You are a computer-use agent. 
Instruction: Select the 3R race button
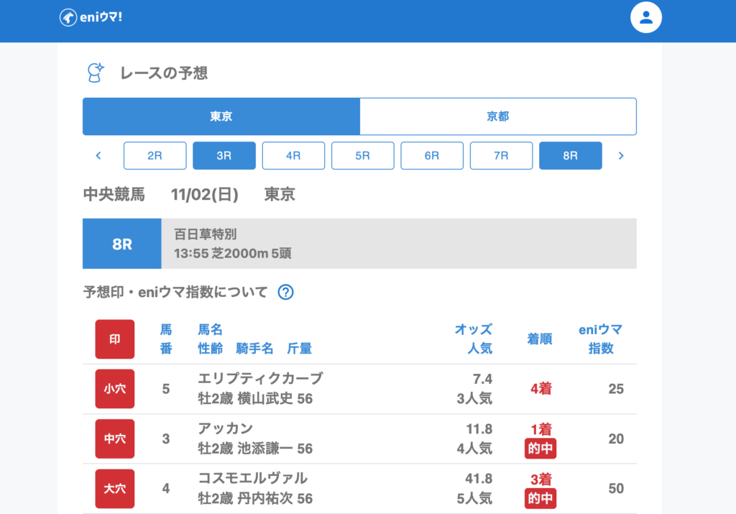(x=224, y=155)
